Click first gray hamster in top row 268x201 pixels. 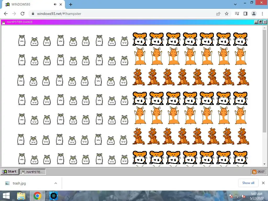click(22, 41)
